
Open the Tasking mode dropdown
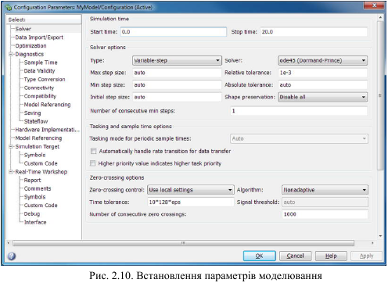[x=299, y=138]
